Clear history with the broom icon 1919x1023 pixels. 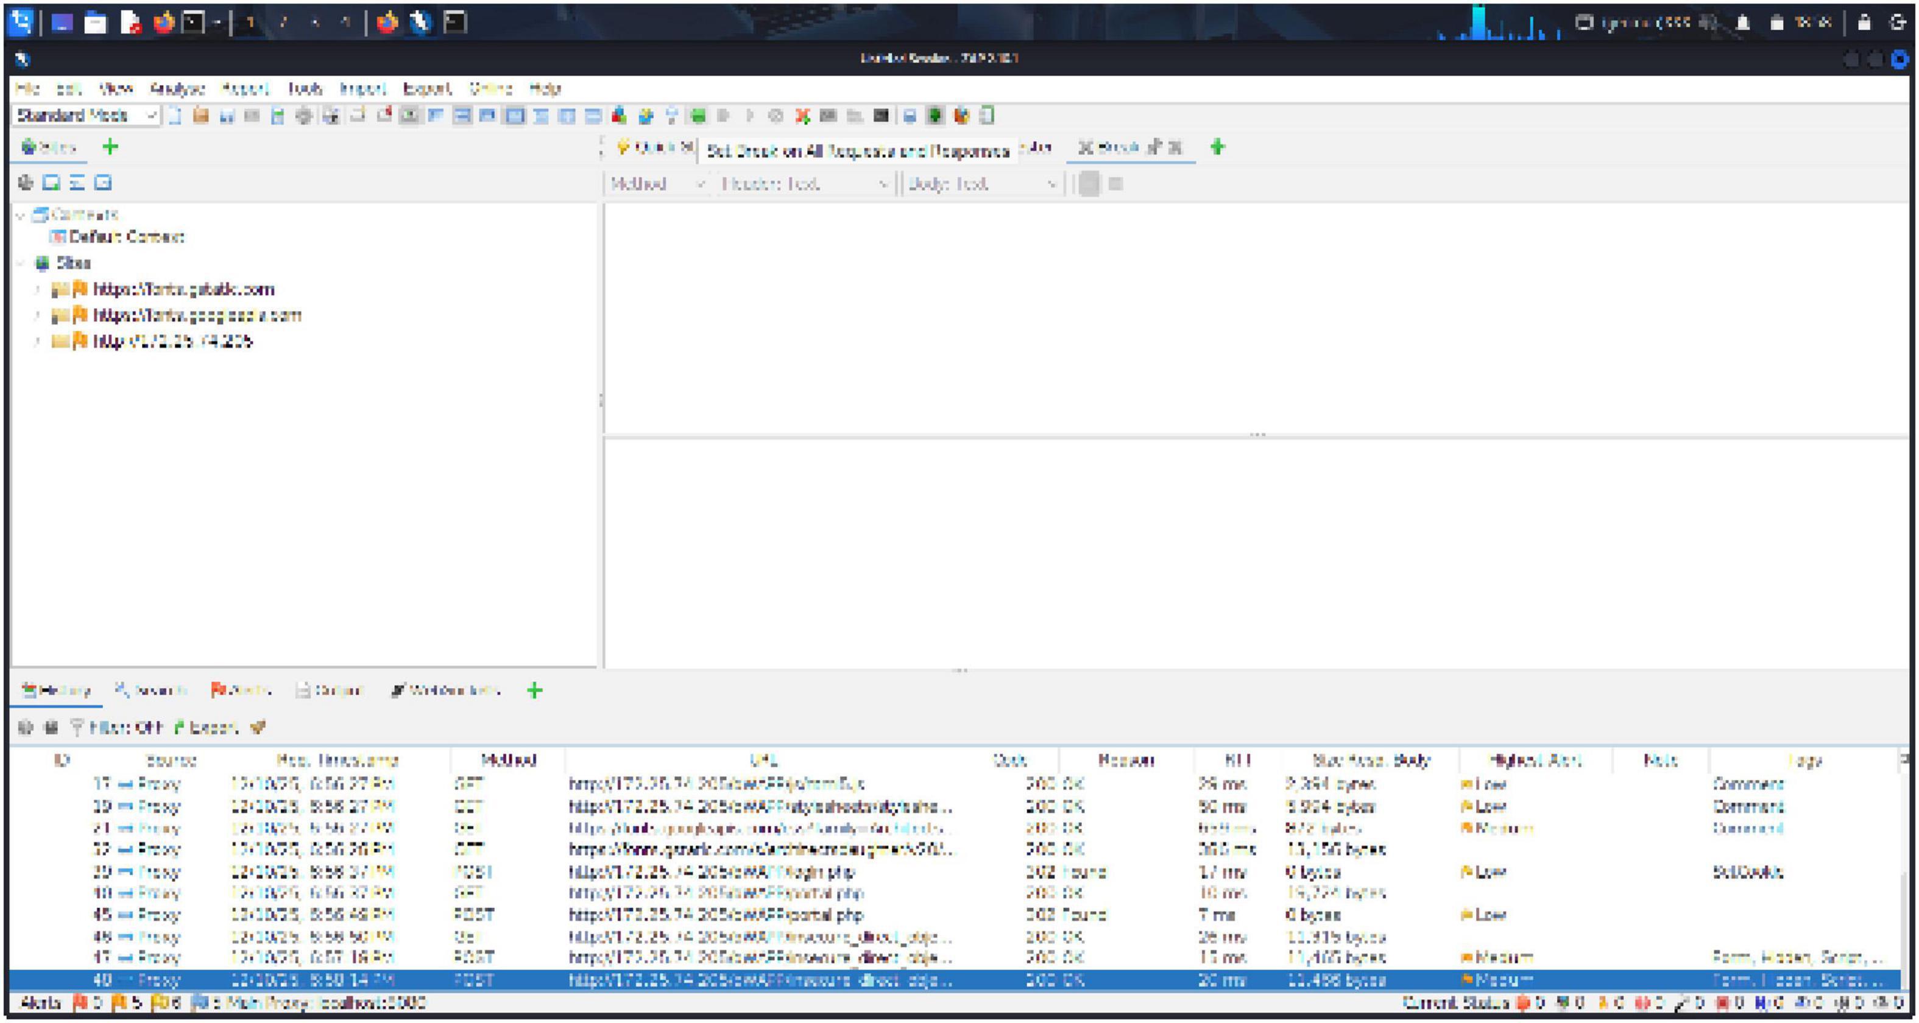(258, 726)
